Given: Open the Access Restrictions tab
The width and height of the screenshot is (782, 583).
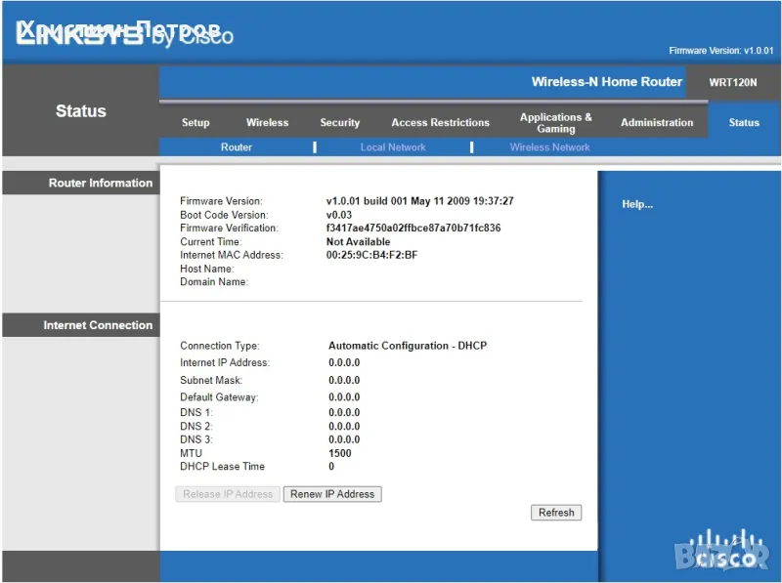Looking at the screenshot, I should point(440,123).
